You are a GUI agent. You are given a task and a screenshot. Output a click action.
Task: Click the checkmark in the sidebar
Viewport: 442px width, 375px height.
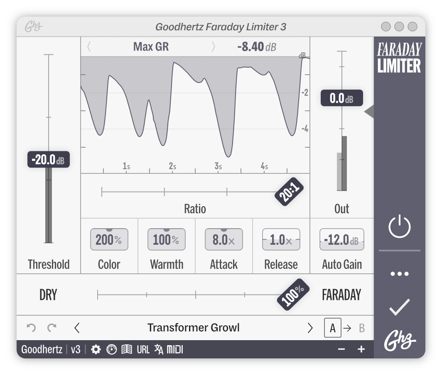[x=399, y=307]
